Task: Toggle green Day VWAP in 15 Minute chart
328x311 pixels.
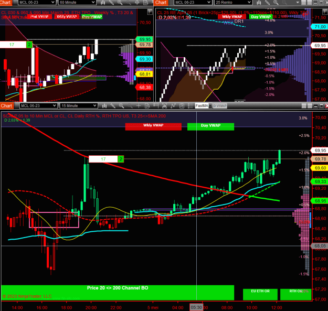Action: [x=210, y=127]
